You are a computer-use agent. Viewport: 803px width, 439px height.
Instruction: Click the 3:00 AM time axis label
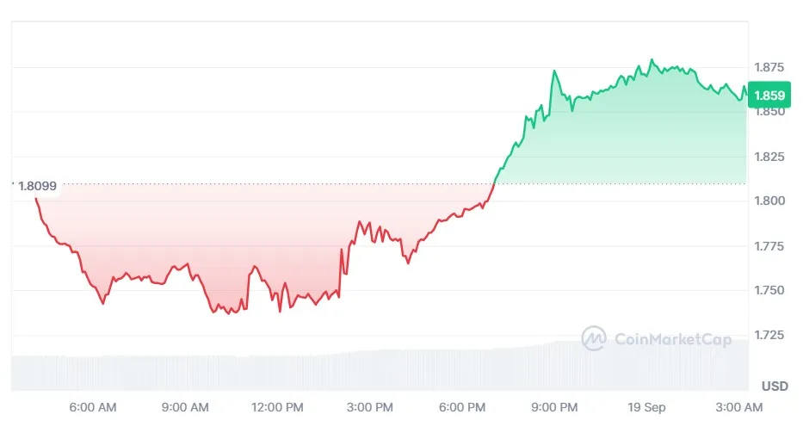(740, 407)
